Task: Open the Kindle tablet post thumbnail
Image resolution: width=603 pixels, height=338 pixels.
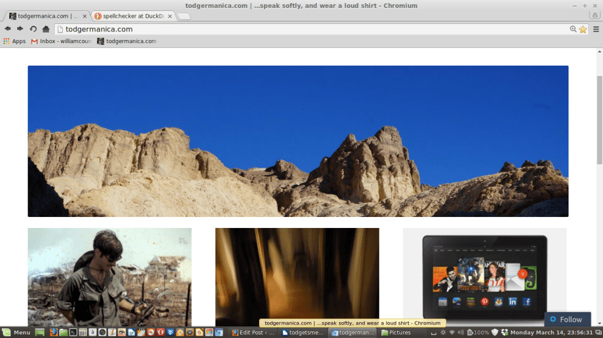Action: [485, 277]
